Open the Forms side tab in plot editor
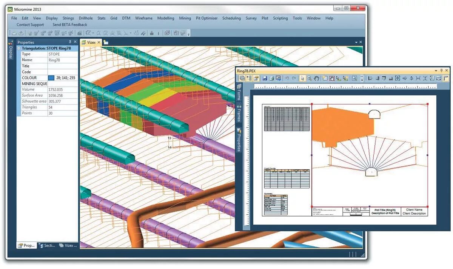The height and width of the screenshot is (269, 453). click(x=239, y=93)
